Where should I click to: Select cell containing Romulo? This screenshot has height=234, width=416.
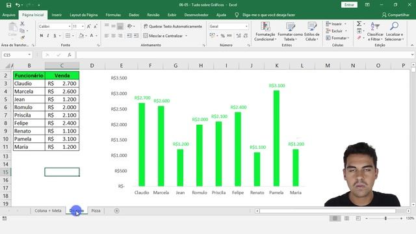click(x=29, y=107)
